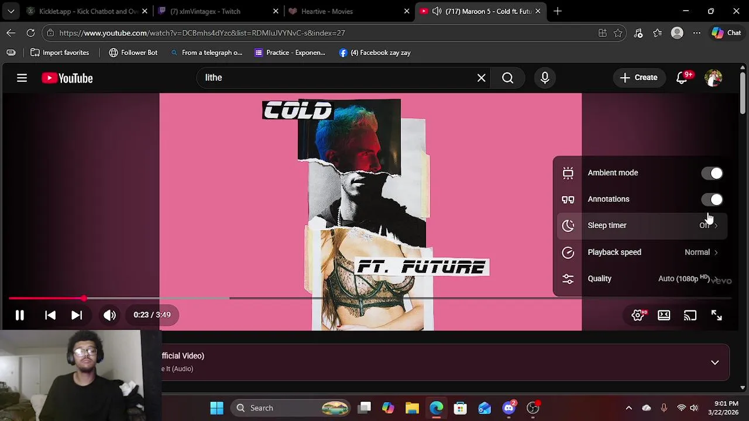
Task: Close the player settings gear menu
Action: pyautogui.click(x=638, y=315)
